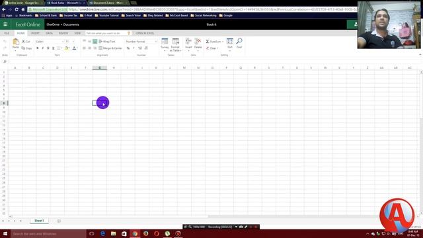The width and height of the screenshot is (423, 238).
Task: Click the browser reload icon
Action: pyautogui.click(x=17, y=9)
